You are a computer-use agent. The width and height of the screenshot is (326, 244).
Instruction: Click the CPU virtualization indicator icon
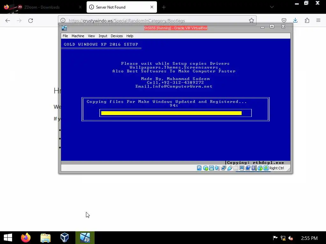point(254,168)
